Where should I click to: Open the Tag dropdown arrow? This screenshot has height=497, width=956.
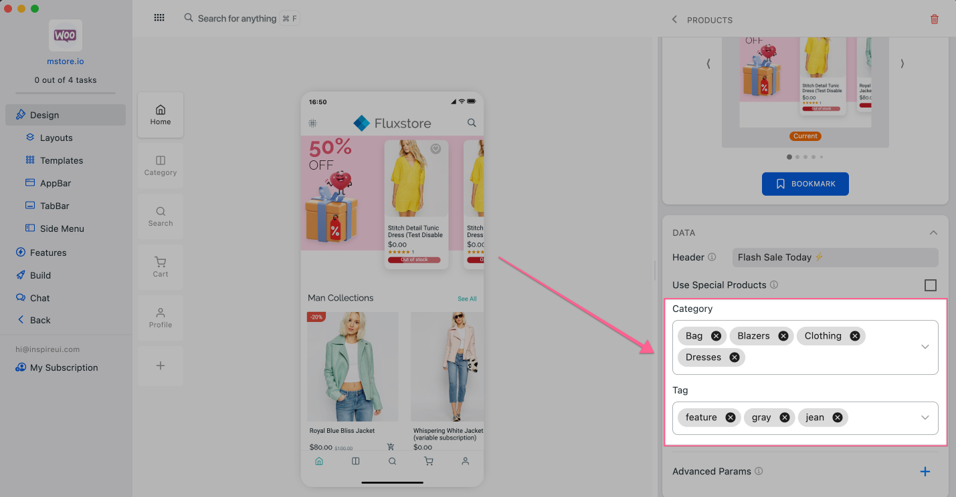[x=925, y=418]
